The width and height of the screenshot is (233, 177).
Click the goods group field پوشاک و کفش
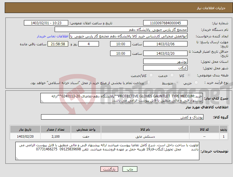(x=122, y=117)
